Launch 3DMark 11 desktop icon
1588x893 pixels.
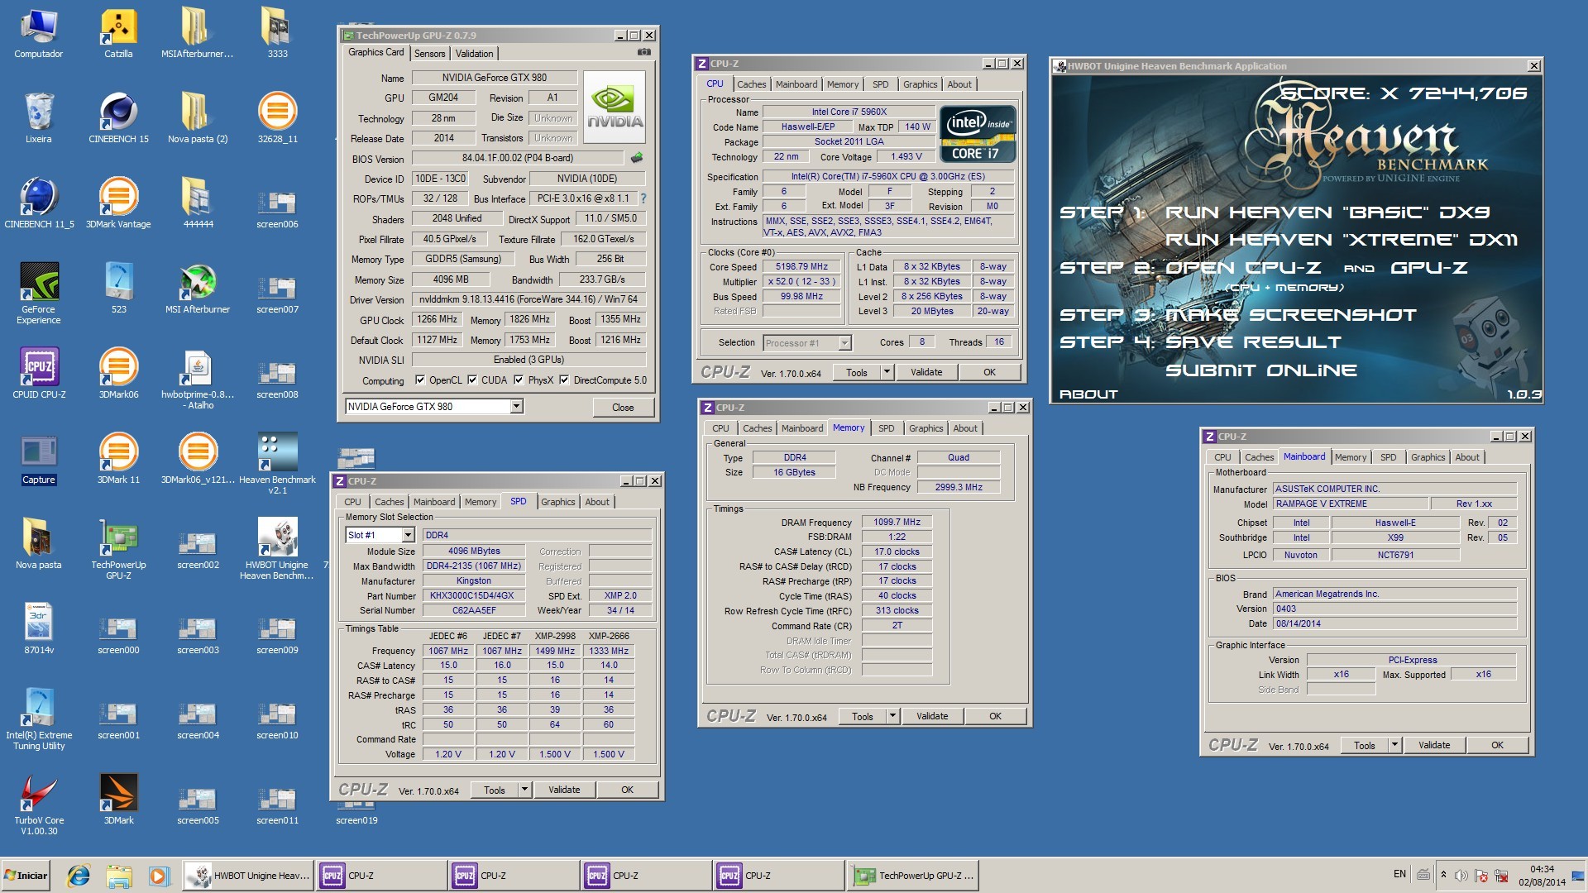pyautogui.click(x=118, y=458)
